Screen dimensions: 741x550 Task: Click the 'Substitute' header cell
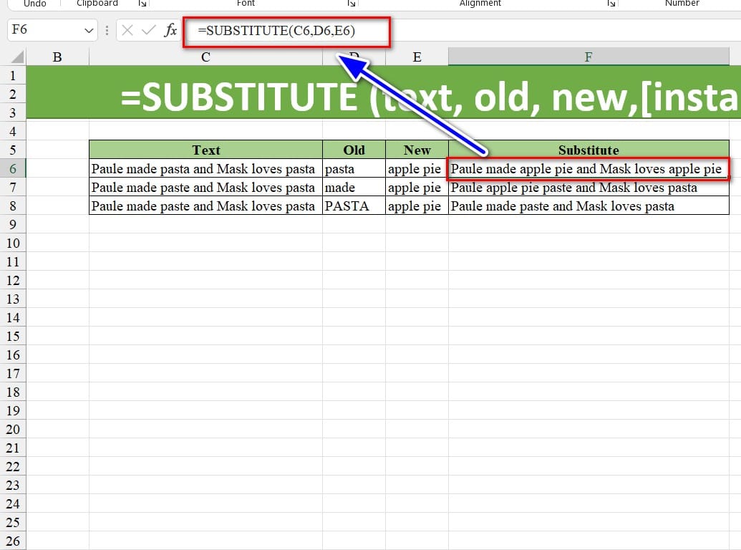tap(589, 150)
